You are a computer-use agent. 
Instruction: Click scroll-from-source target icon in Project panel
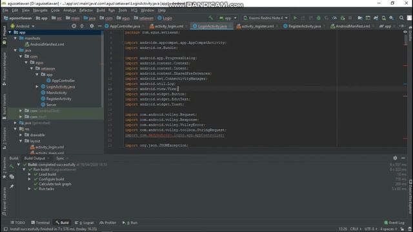pos(74,26)
